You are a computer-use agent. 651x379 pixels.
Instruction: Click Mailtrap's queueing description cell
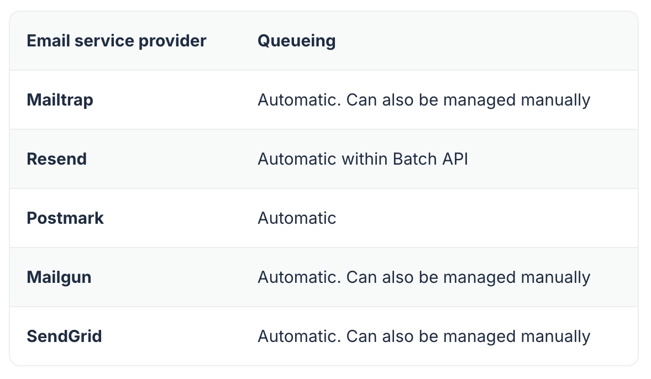(424, 100)
